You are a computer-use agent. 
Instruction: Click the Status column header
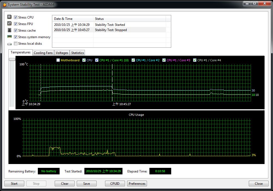pyautogui.click(x=130, y=19)
